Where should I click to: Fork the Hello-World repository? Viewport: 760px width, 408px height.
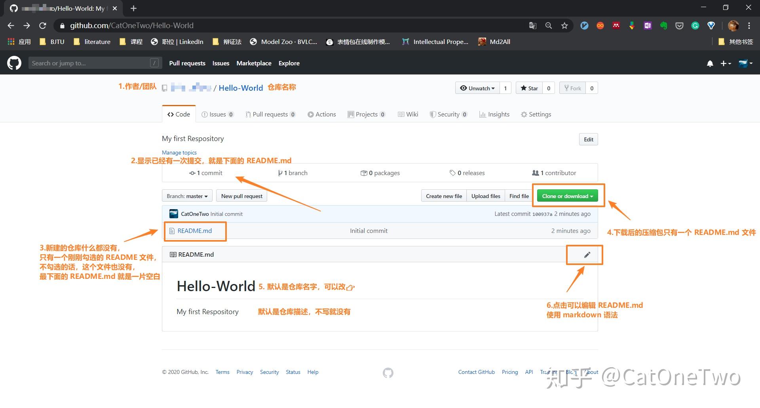[572, 88]
